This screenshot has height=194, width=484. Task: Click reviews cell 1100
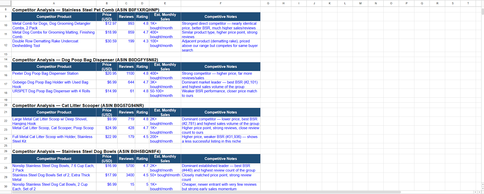pos(126,75)
